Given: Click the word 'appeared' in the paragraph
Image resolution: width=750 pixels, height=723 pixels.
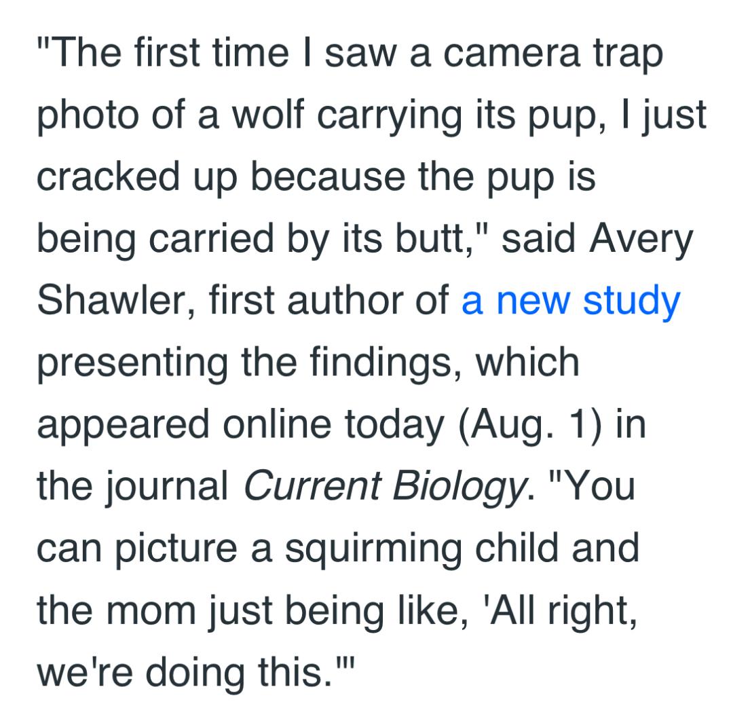Looking at the screenshot, I should coord(123,426).
